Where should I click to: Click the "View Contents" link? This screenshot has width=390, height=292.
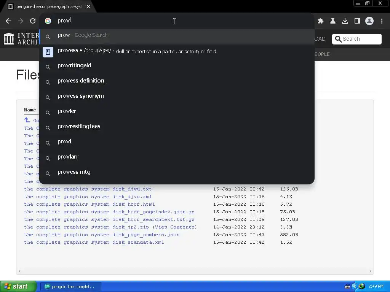[175, 227]
